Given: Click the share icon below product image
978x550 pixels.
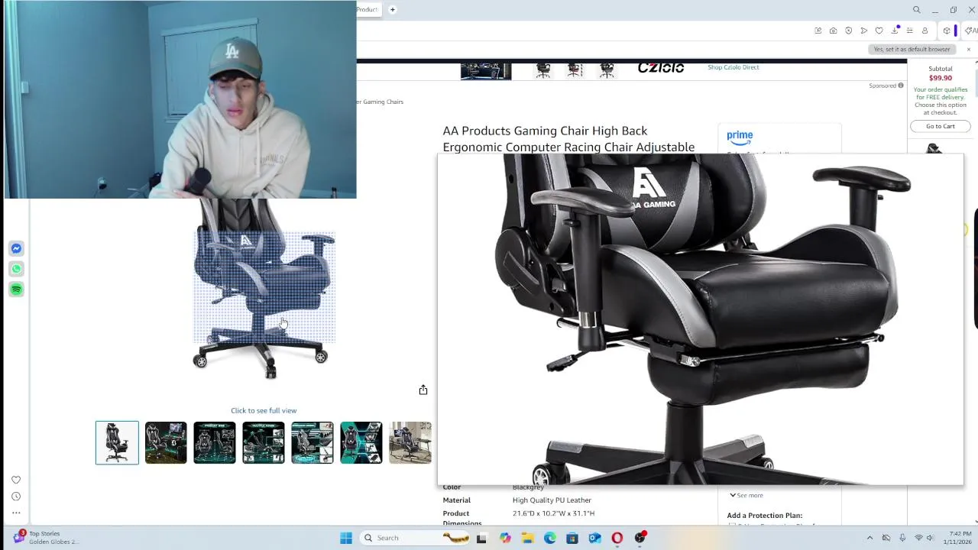Looking at the screenshot, I should pyautogui.click(x=423, y=390).
